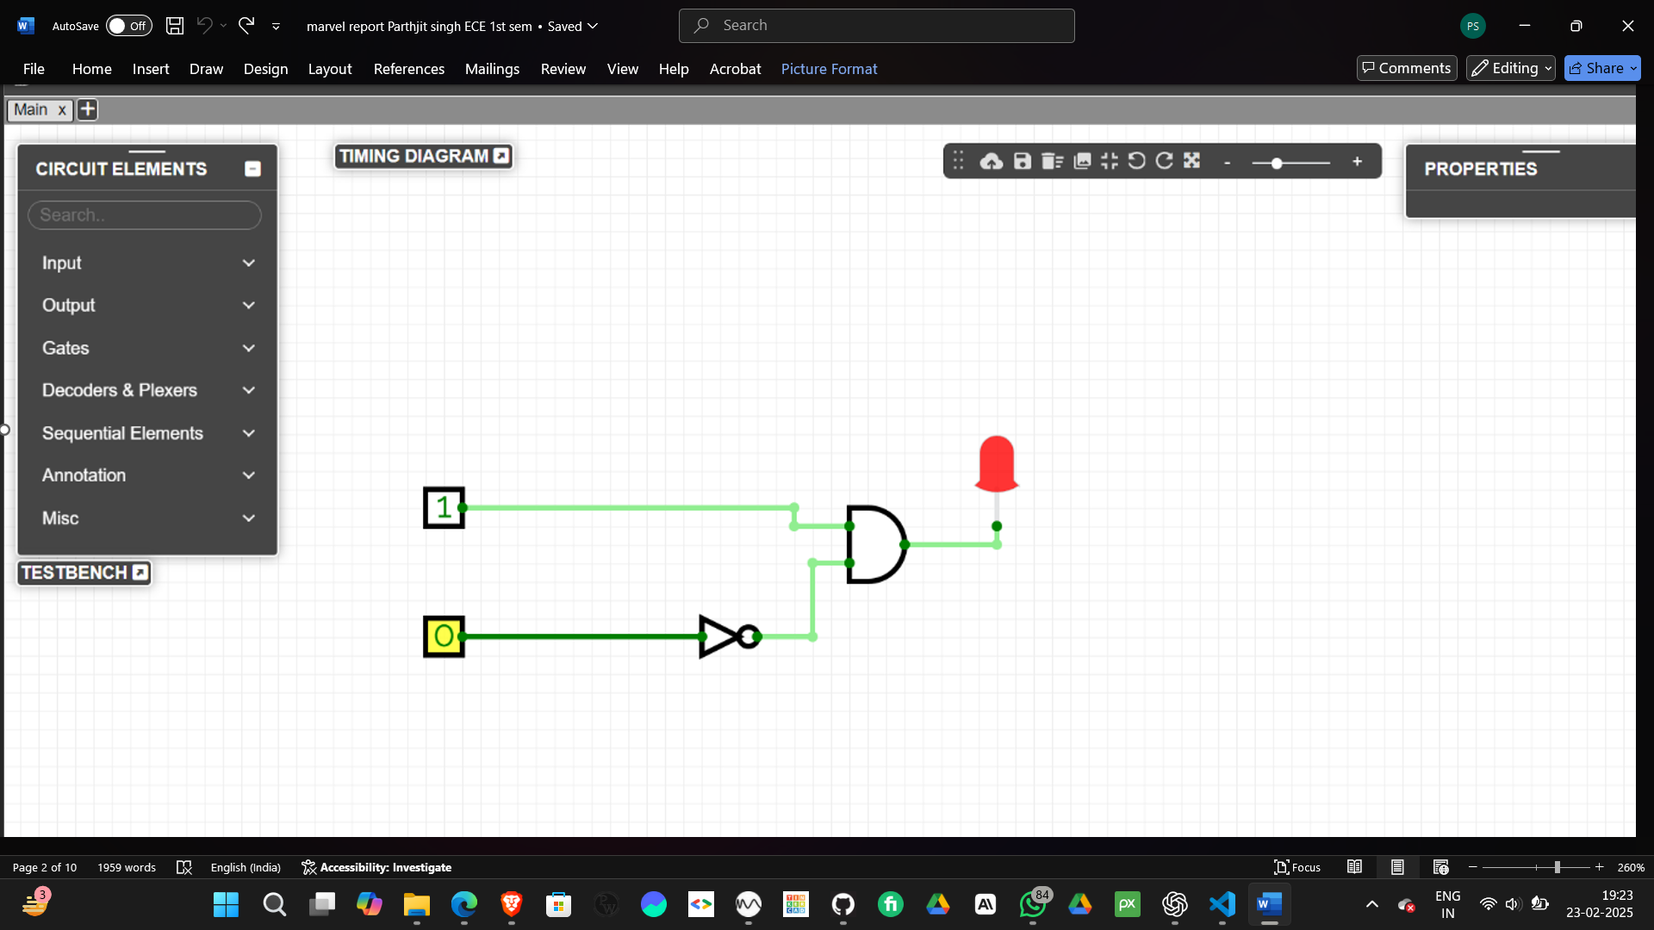Toggle the 1 input box state

[444, 507]
